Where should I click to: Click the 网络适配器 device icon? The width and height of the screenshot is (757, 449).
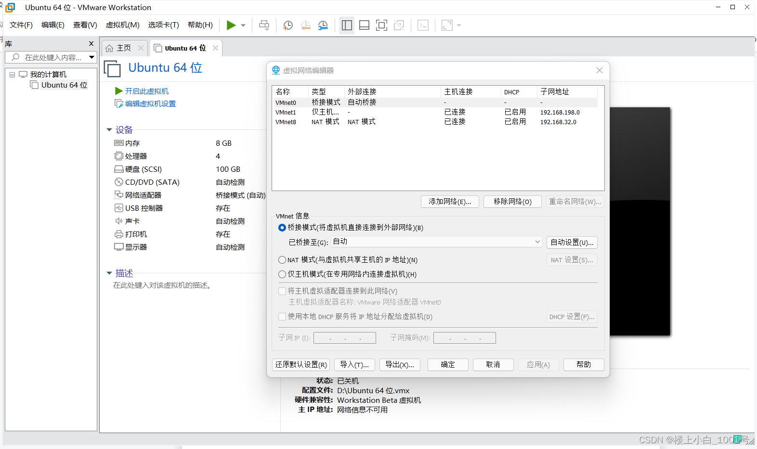pyautogui.click(x=119, y=195)
